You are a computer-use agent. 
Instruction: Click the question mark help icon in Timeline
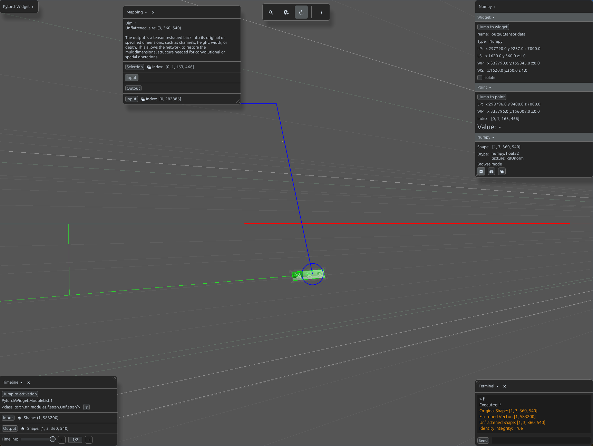[x=87, y=407]
